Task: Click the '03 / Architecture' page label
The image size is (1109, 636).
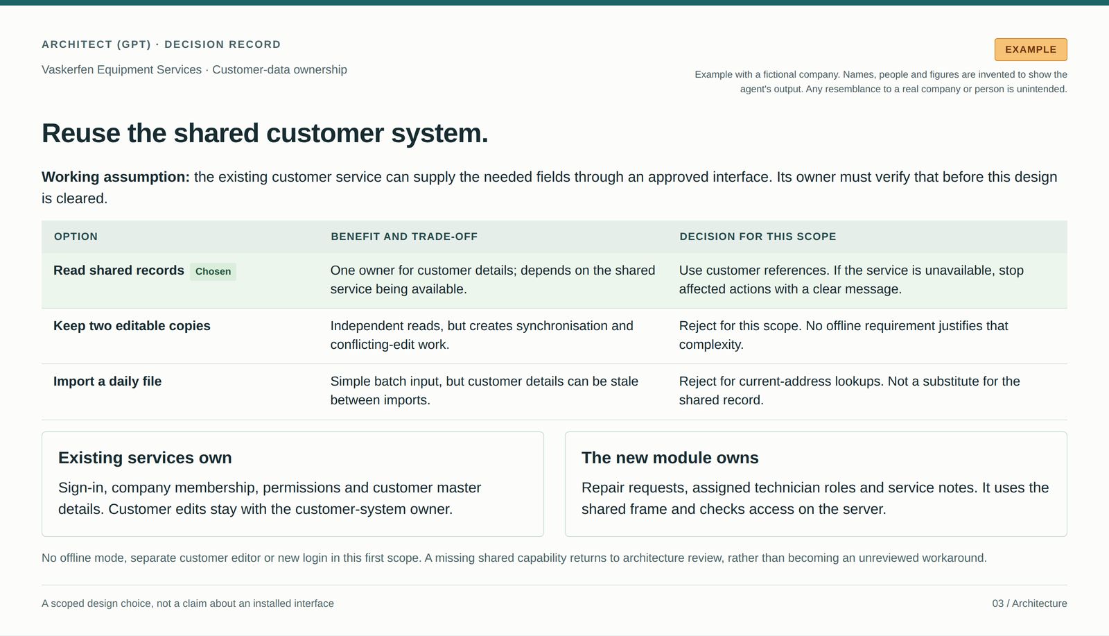Action: pos(1029,603)
